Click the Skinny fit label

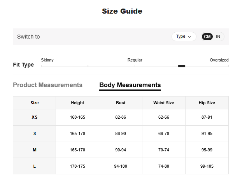[x=47, y=60]
